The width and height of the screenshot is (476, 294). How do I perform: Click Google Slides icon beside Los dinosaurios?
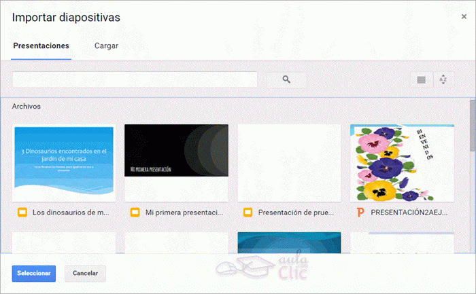pyautogui.click(x=21, y=212)
